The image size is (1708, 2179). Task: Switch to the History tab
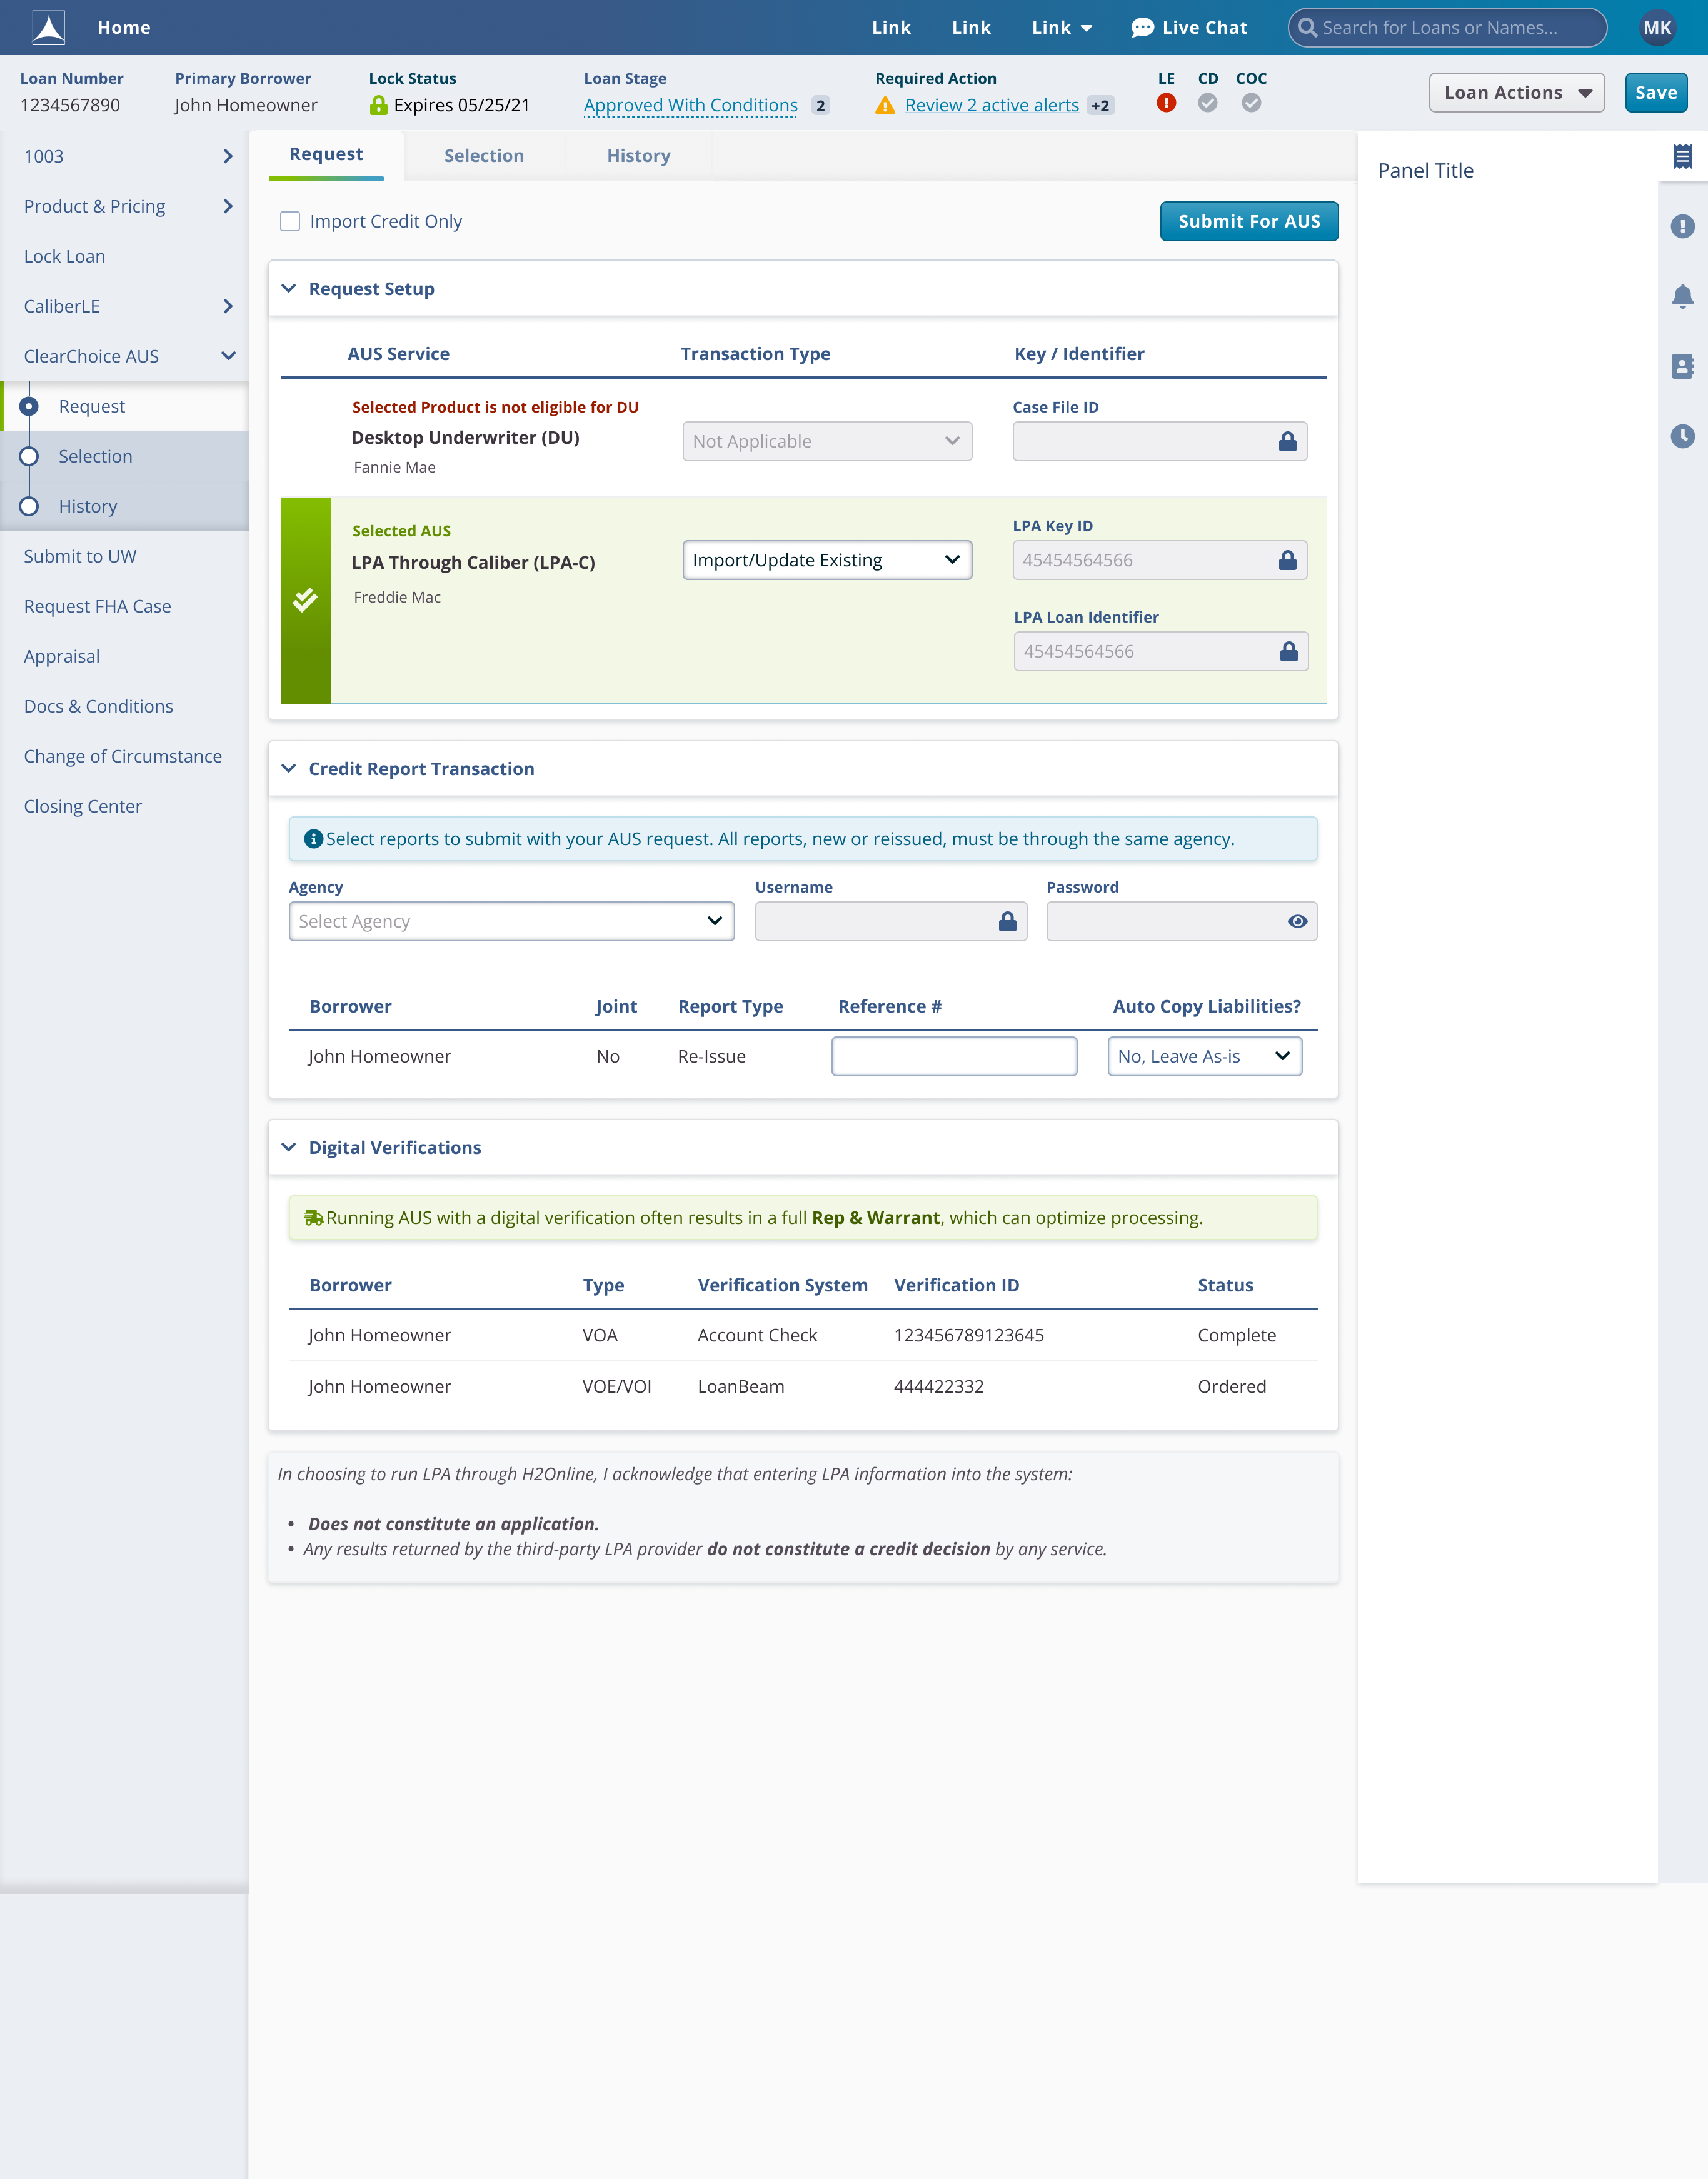pos(638,156)
